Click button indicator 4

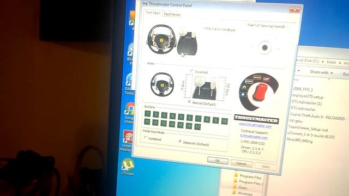click(x=172, y=116)
